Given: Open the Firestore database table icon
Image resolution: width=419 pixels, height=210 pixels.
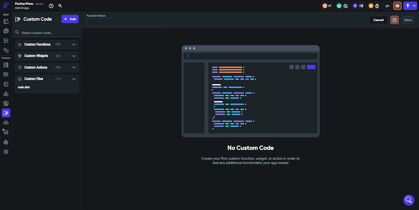Looking at the screenshot, I should (x=6, y=65).
